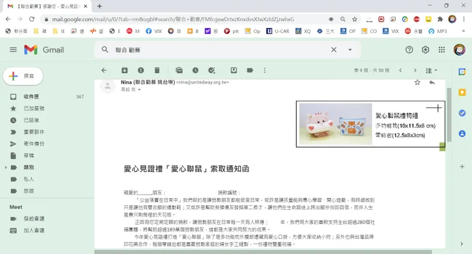The height and width of the screenshot is (254, 472).
Task: Click the search magnifier icon in Gmail
Action: pos(105,50)
